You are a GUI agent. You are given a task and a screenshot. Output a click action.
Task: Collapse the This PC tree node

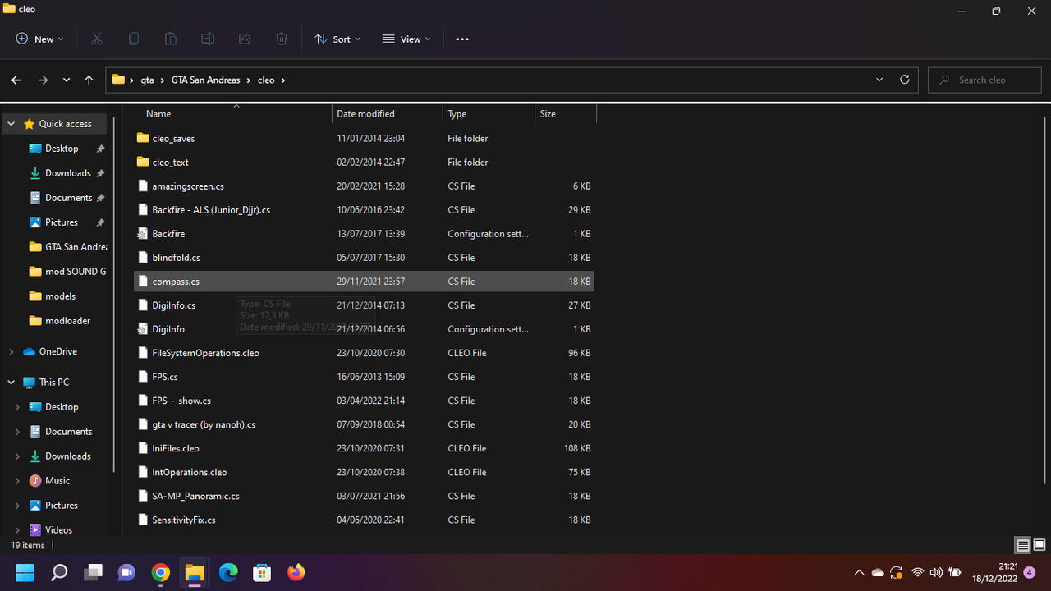[x=11, y=383]
